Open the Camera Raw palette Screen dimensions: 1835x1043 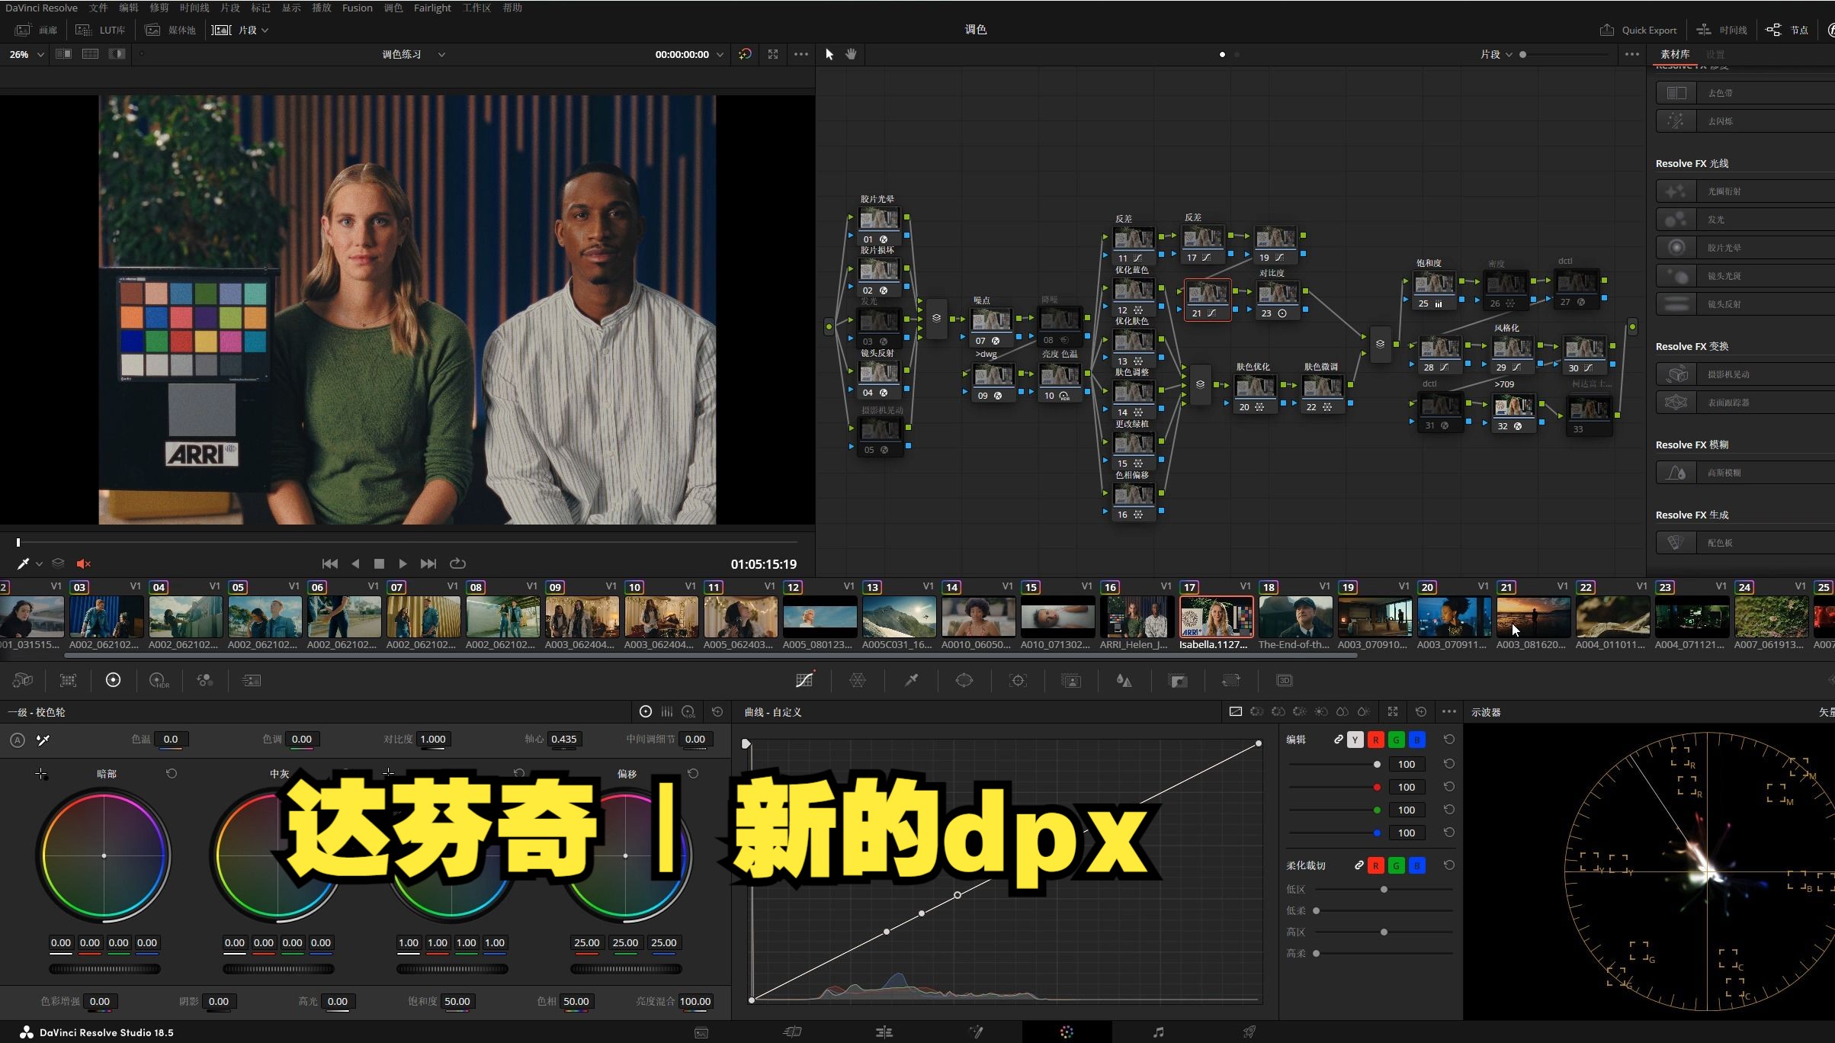23,680
